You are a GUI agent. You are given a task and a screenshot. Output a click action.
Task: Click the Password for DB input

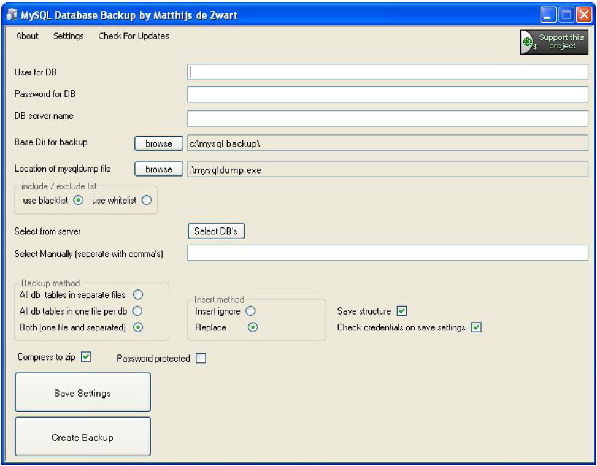click(388, 94)
